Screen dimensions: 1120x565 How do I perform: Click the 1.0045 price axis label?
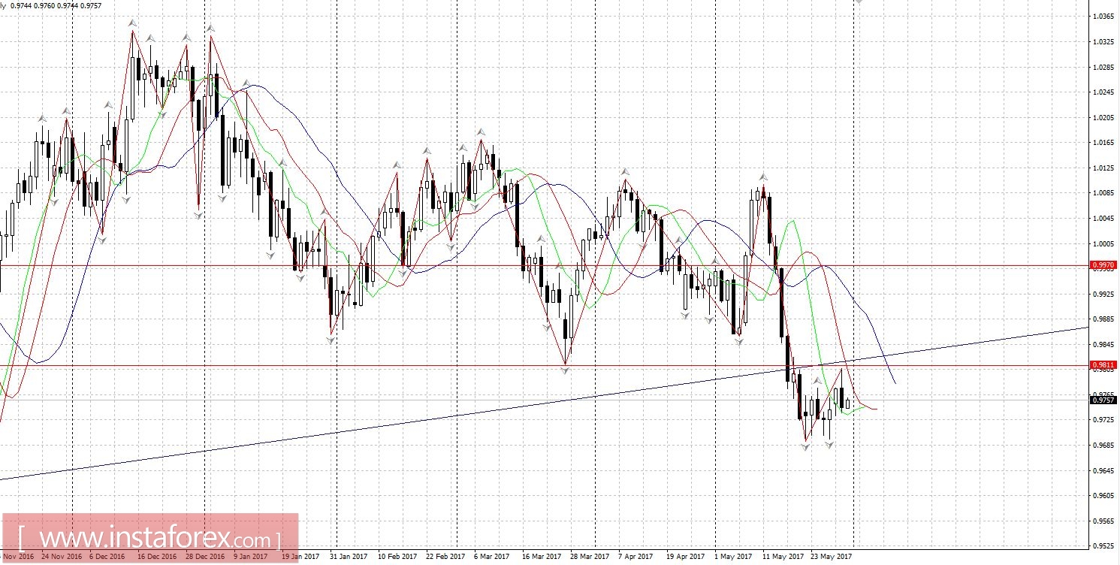[x=1103, y=219]
